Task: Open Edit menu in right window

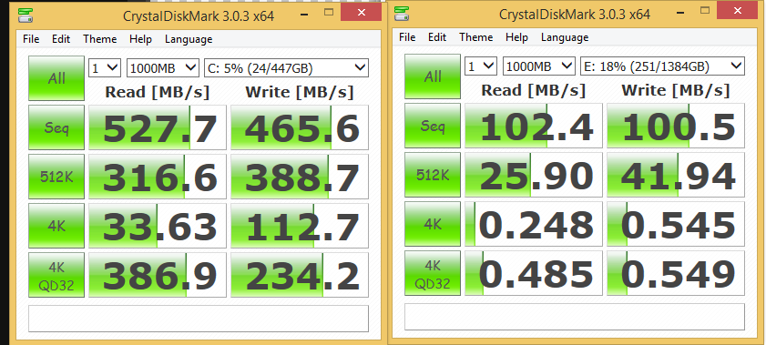Action: point(437,37)
